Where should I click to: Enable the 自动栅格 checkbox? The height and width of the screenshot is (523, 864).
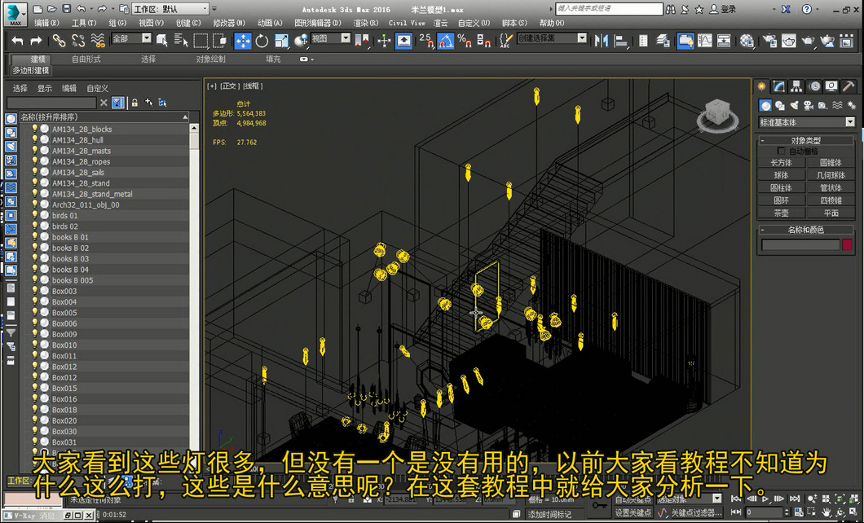[782, 152]
